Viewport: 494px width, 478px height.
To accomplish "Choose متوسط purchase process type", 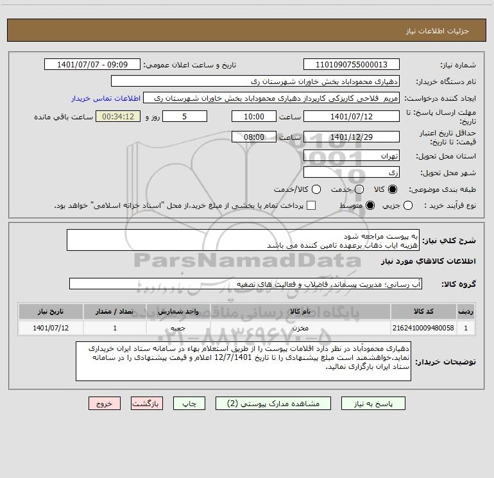I will 370,205.
